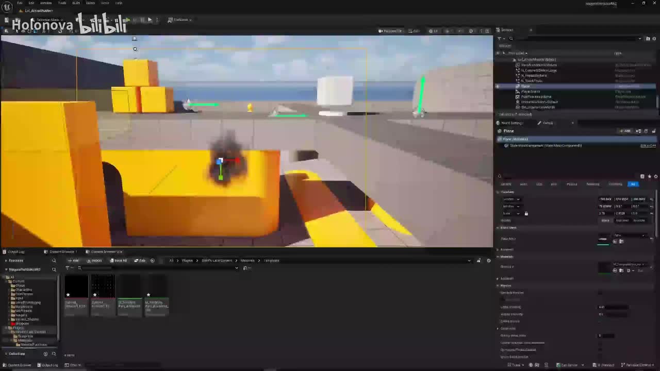Click the Rotation X value field
The height and width of the screenshot is (371, 660).
(x=605, y=206)
